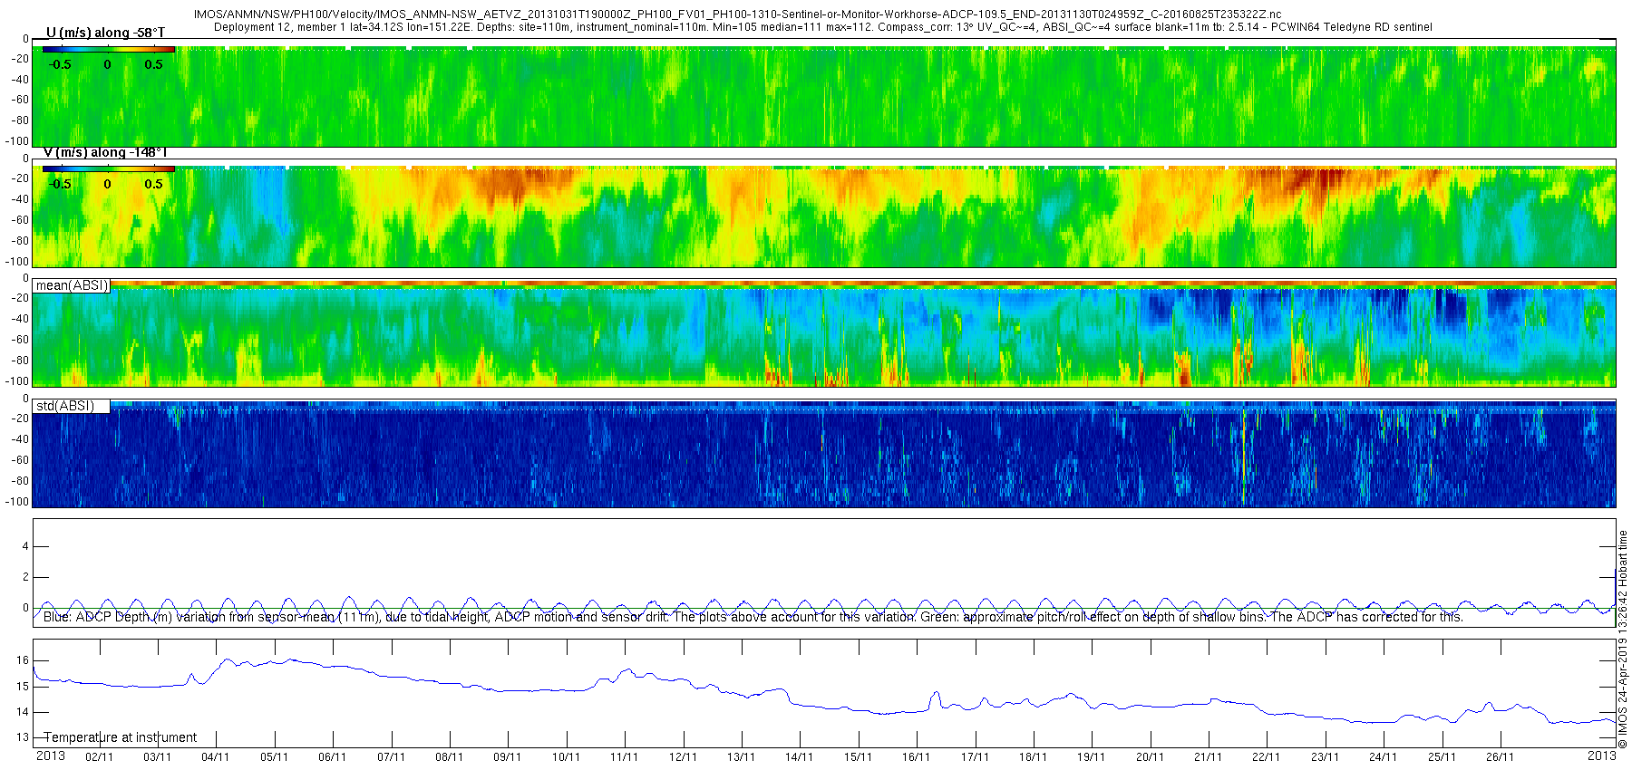Click the '20/11' date tick label
This screenshot has height=770, width=1632.
[x=1150, y=757]
